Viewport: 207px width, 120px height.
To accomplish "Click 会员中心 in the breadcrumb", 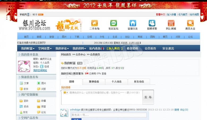I will (x=80, y=54).
